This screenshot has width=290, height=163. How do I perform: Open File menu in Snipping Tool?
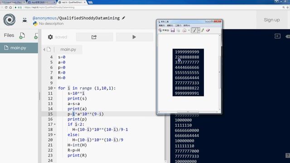(162, 25)
